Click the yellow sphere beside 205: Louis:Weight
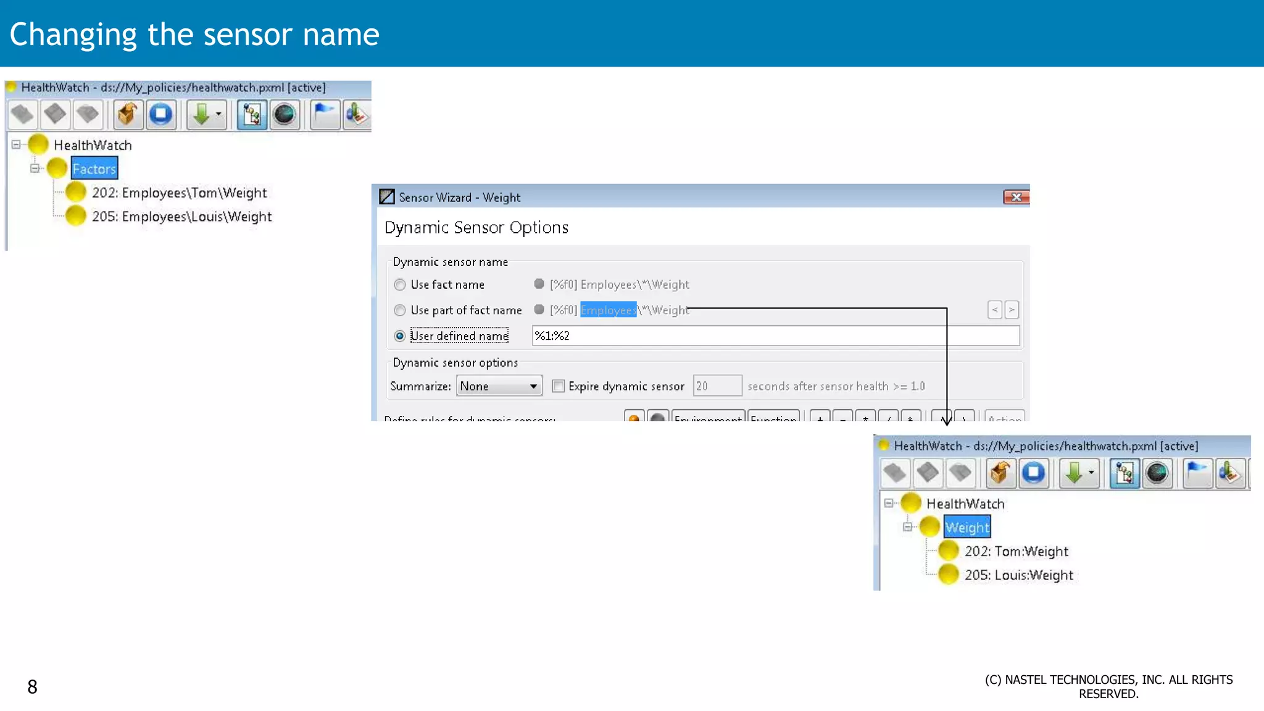This screenshot has width=1264, height=711. (949, 575)
